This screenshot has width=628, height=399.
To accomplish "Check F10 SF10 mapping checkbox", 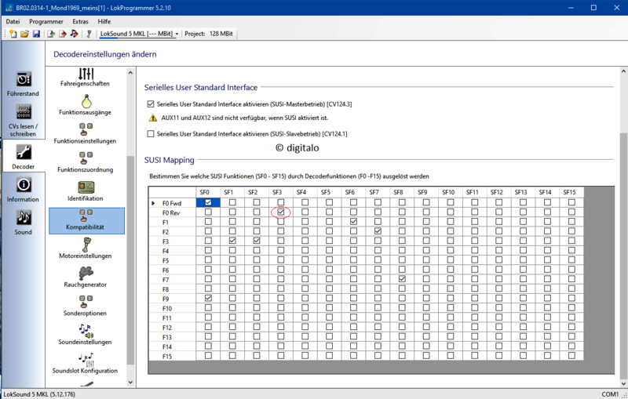I will 451,308.
